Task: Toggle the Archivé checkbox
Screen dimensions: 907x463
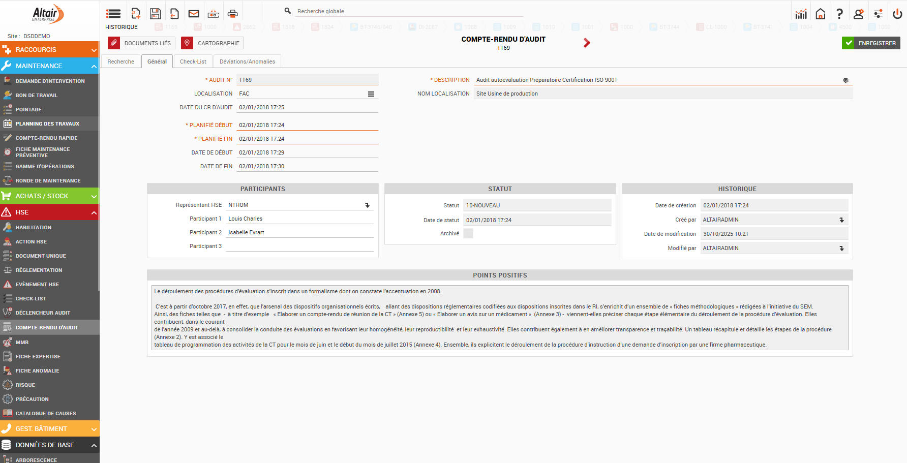Action: click(468, 233)
